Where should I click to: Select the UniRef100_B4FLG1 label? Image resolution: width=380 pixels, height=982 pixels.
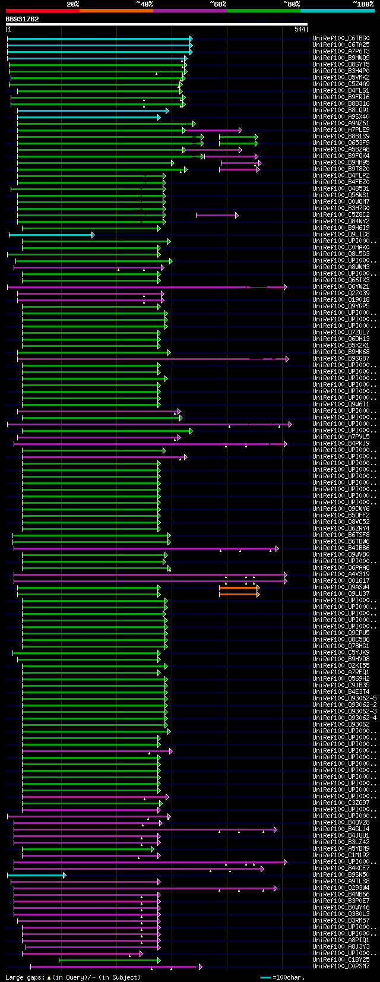[341, 91]
